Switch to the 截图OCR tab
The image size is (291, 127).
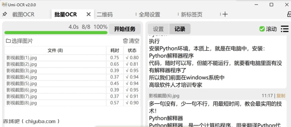point(23,14)
